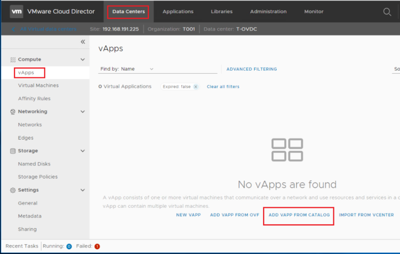Remove the Expired: false filter chip

tap(196, 87)
